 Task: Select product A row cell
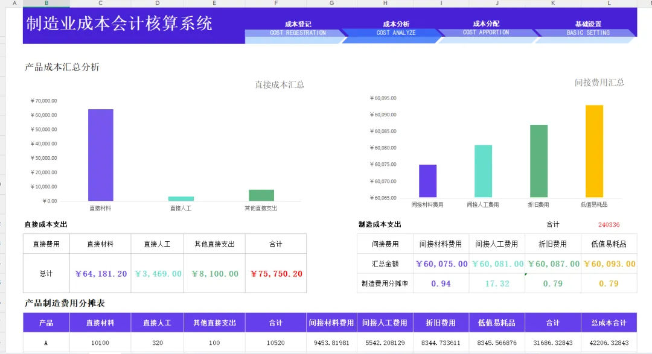point(46,343)
